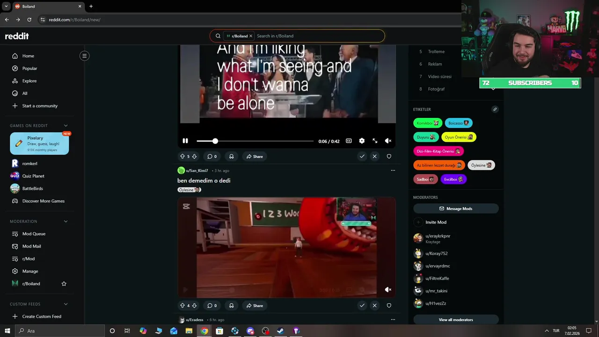This screenshot has height=337, width=599.
Task: Approve the 5-vote post with checkmark
Action: tap(362, 156)
